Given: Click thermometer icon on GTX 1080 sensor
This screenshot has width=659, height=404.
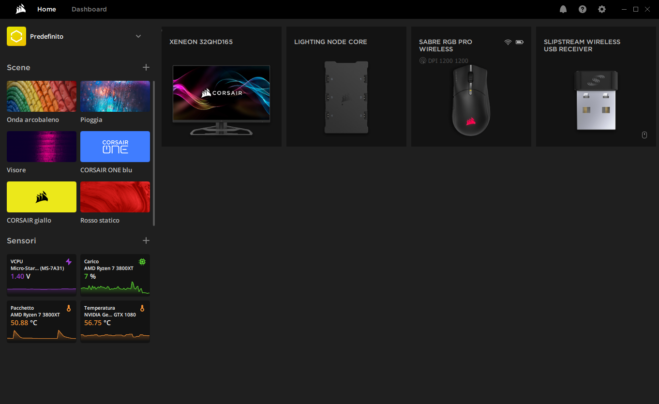Looking at the screenshot, I should tap(142, 308).
